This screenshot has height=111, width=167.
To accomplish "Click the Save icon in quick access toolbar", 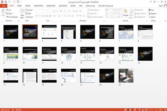I will point(6,2).
